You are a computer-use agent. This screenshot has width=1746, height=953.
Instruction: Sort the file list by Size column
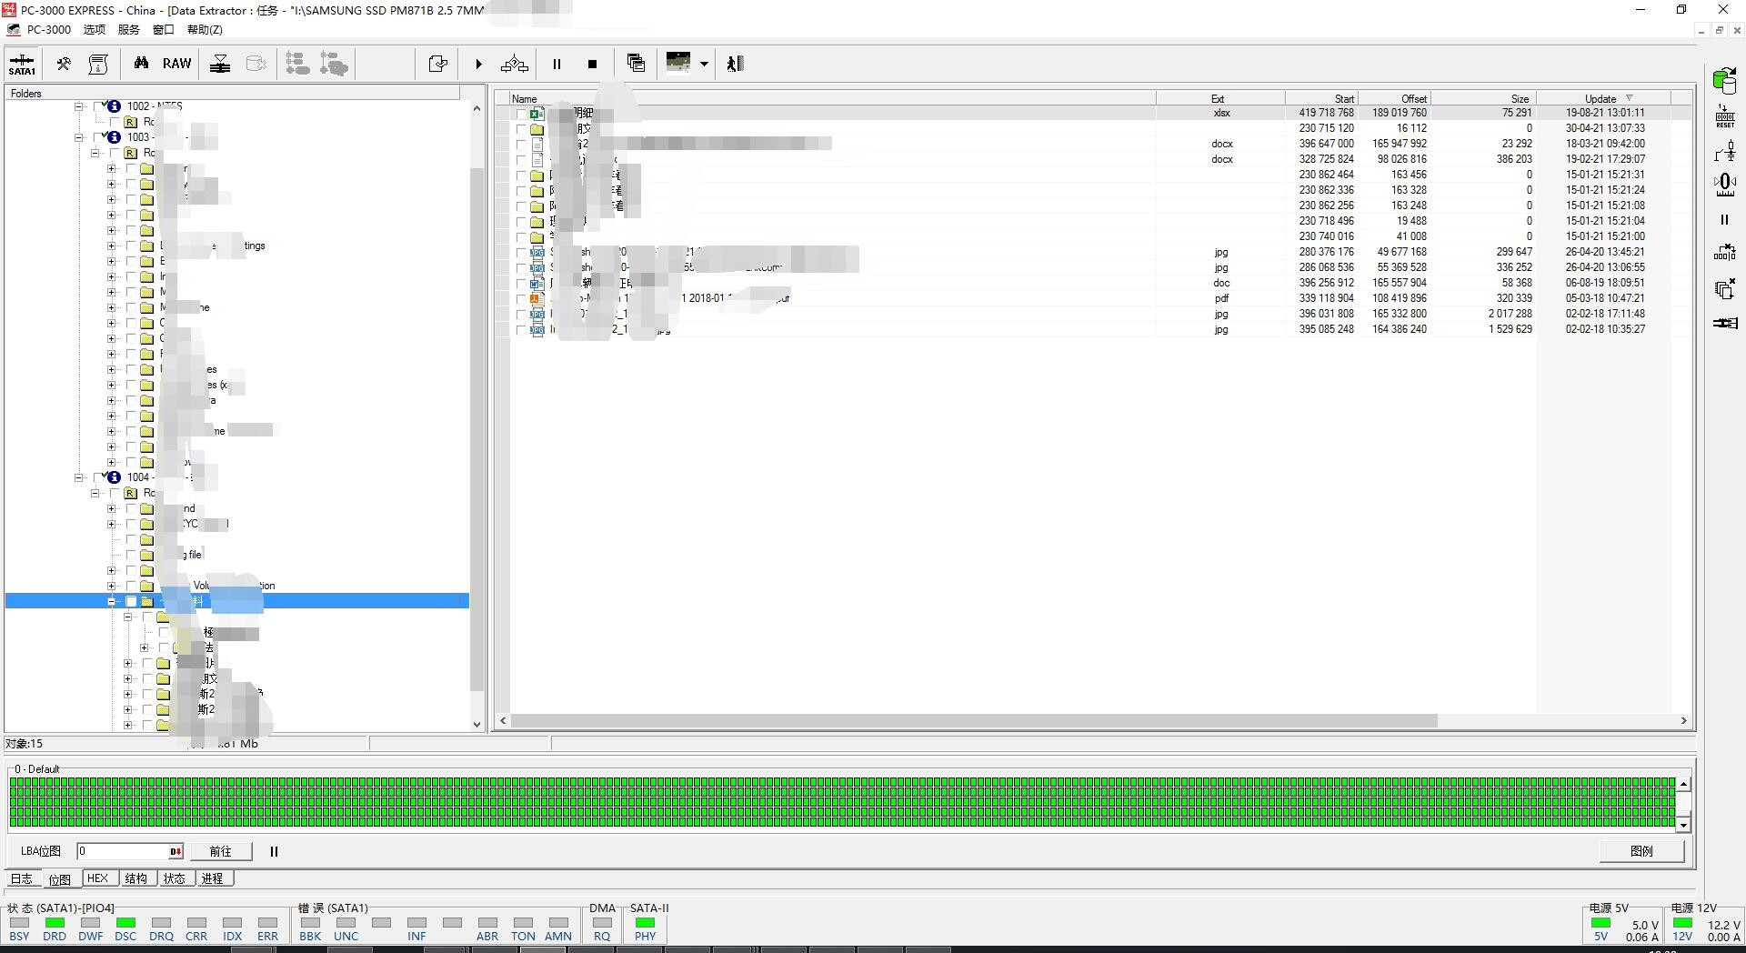1483,98
